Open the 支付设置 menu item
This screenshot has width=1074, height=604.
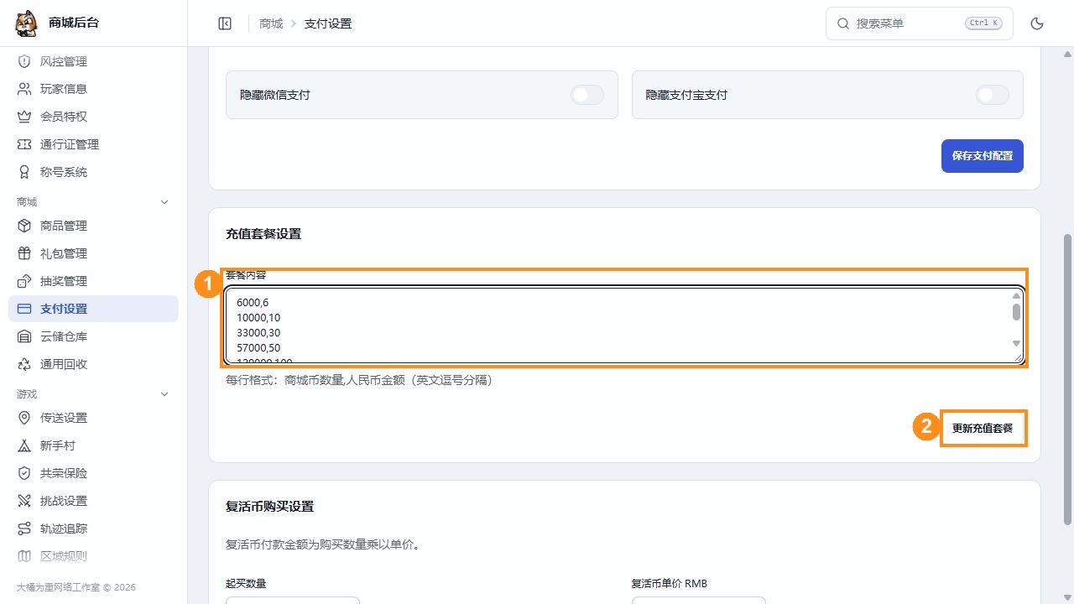(93, 309)
